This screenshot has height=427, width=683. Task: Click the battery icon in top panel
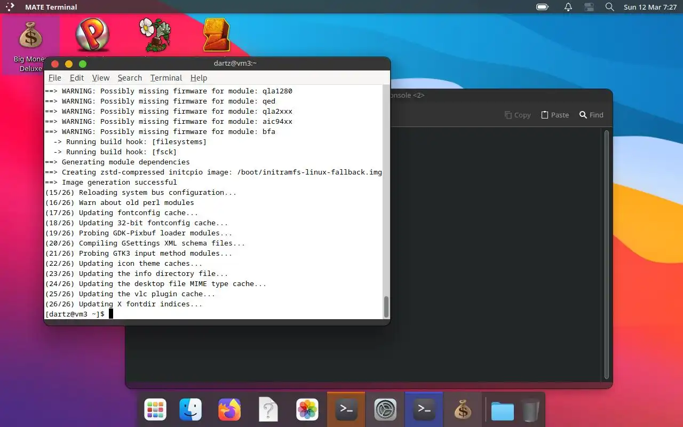click(x=542, y=7)
